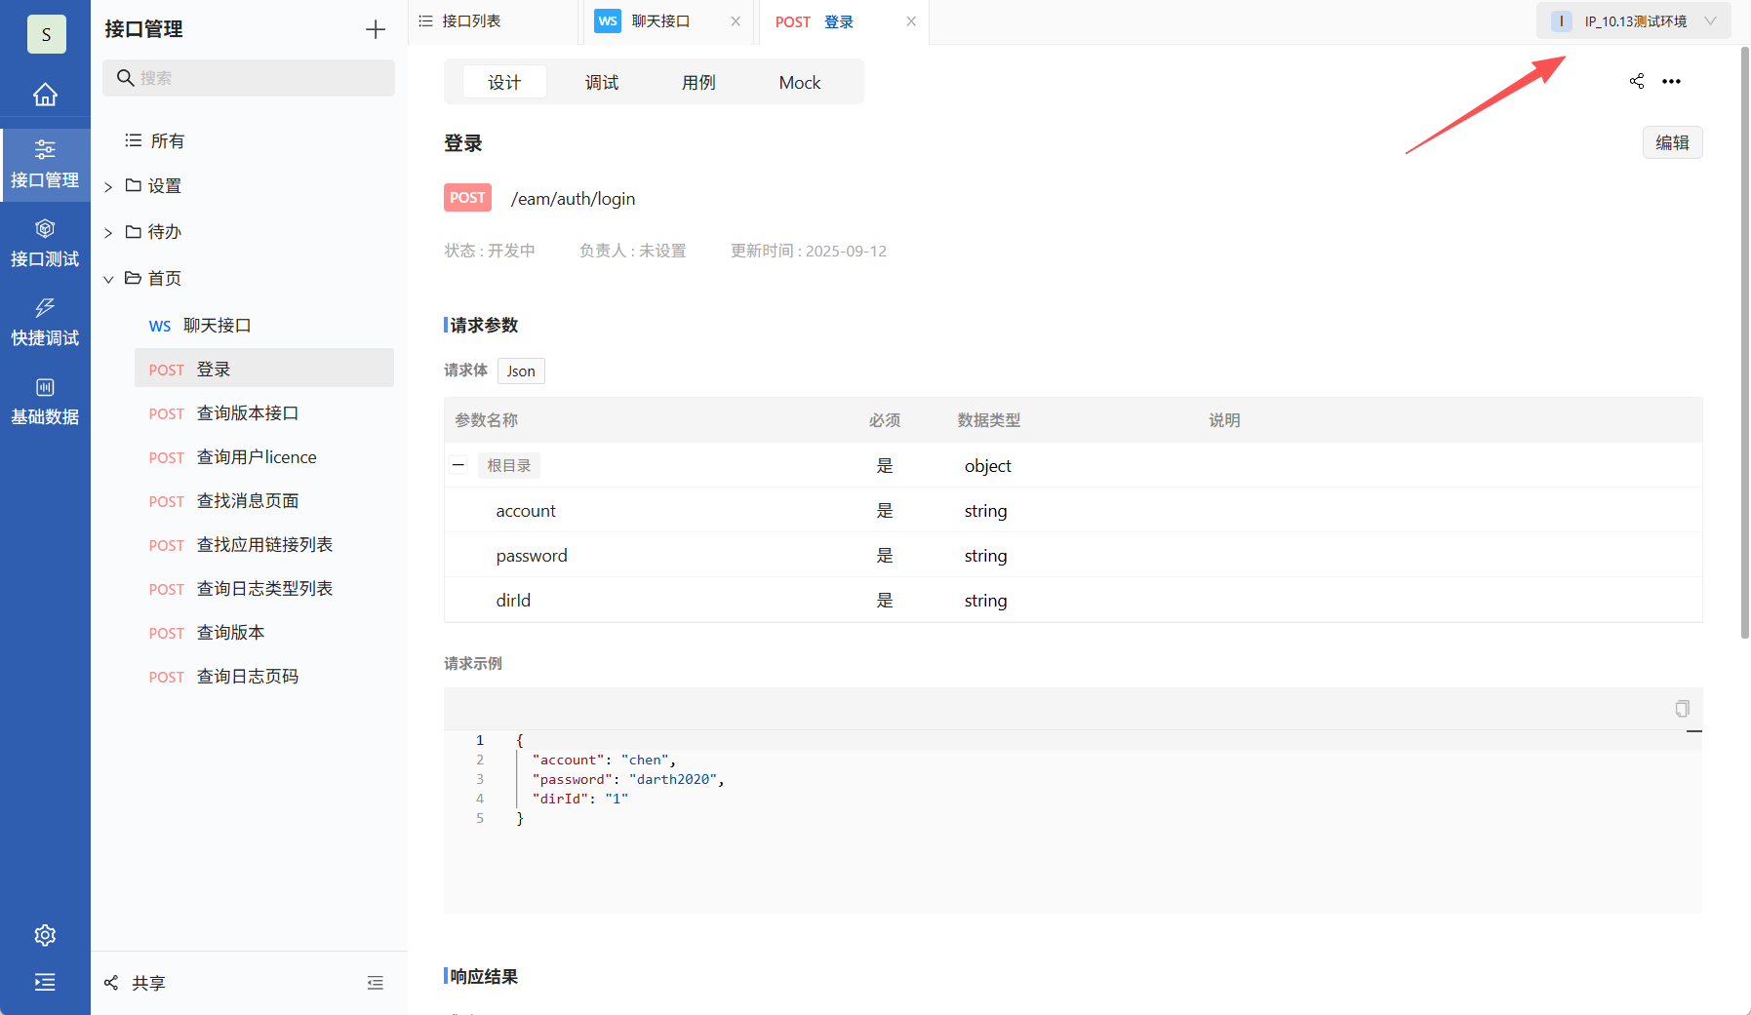Focus the 搜索 search field
Screen dimensions: 1751x1015
point(249,78)
